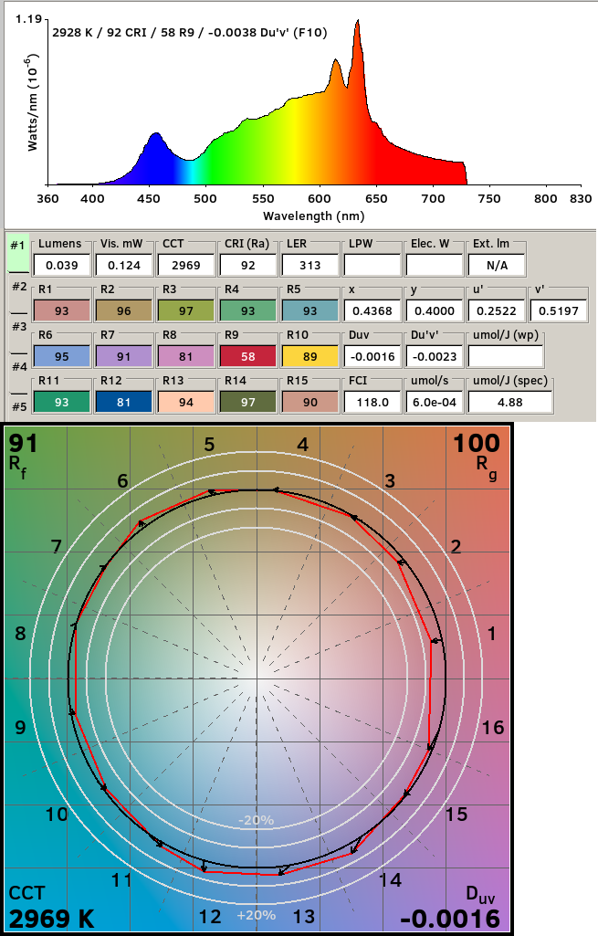Select the CCT field showing 2969
Image resolution: width=598 pixels, height=936 pixels.
(x=186, y=265)
